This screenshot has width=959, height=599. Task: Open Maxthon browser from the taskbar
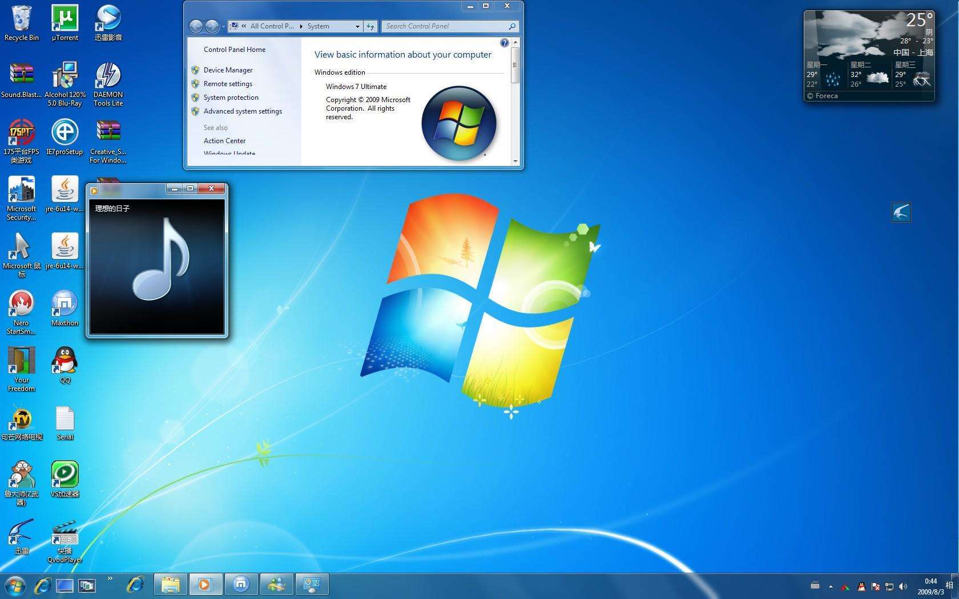tap(241, 584)
